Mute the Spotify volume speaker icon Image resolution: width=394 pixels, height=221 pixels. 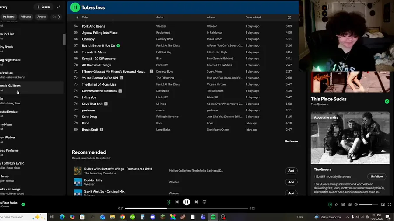(x=356, y=204)
